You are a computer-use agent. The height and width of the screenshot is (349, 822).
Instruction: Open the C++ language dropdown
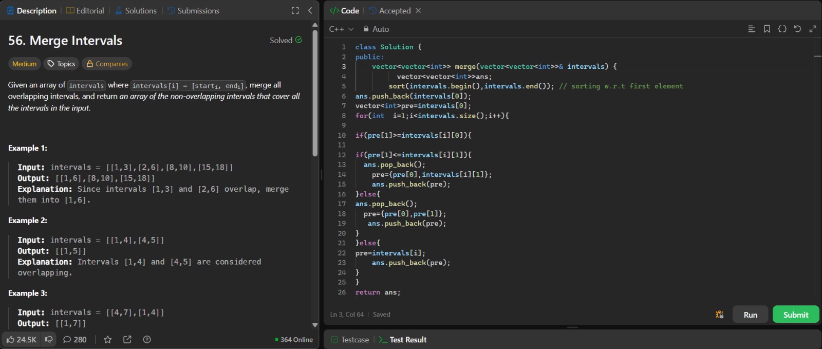point(341,29)
